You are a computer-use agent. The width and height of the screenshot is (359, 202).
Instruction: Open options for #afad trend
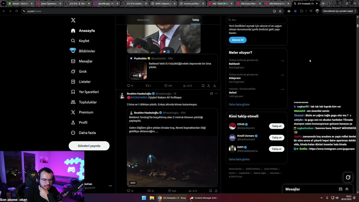point(282,89)
